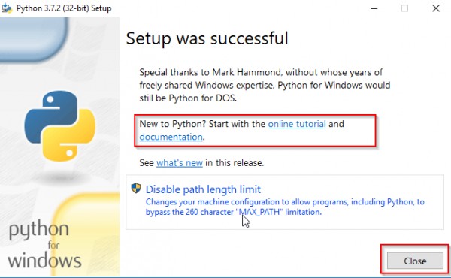Close the window using title bar X
Image resolution: width=451 pixels, height=278 pixels.
[436, 8]
